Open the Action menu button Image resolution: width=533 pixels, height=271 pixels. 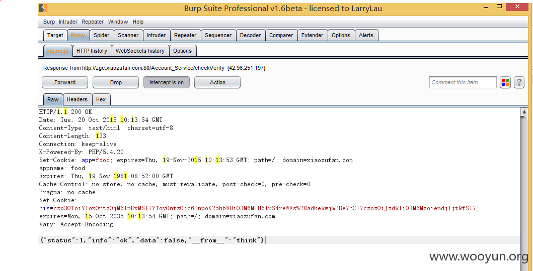[217, 82]
